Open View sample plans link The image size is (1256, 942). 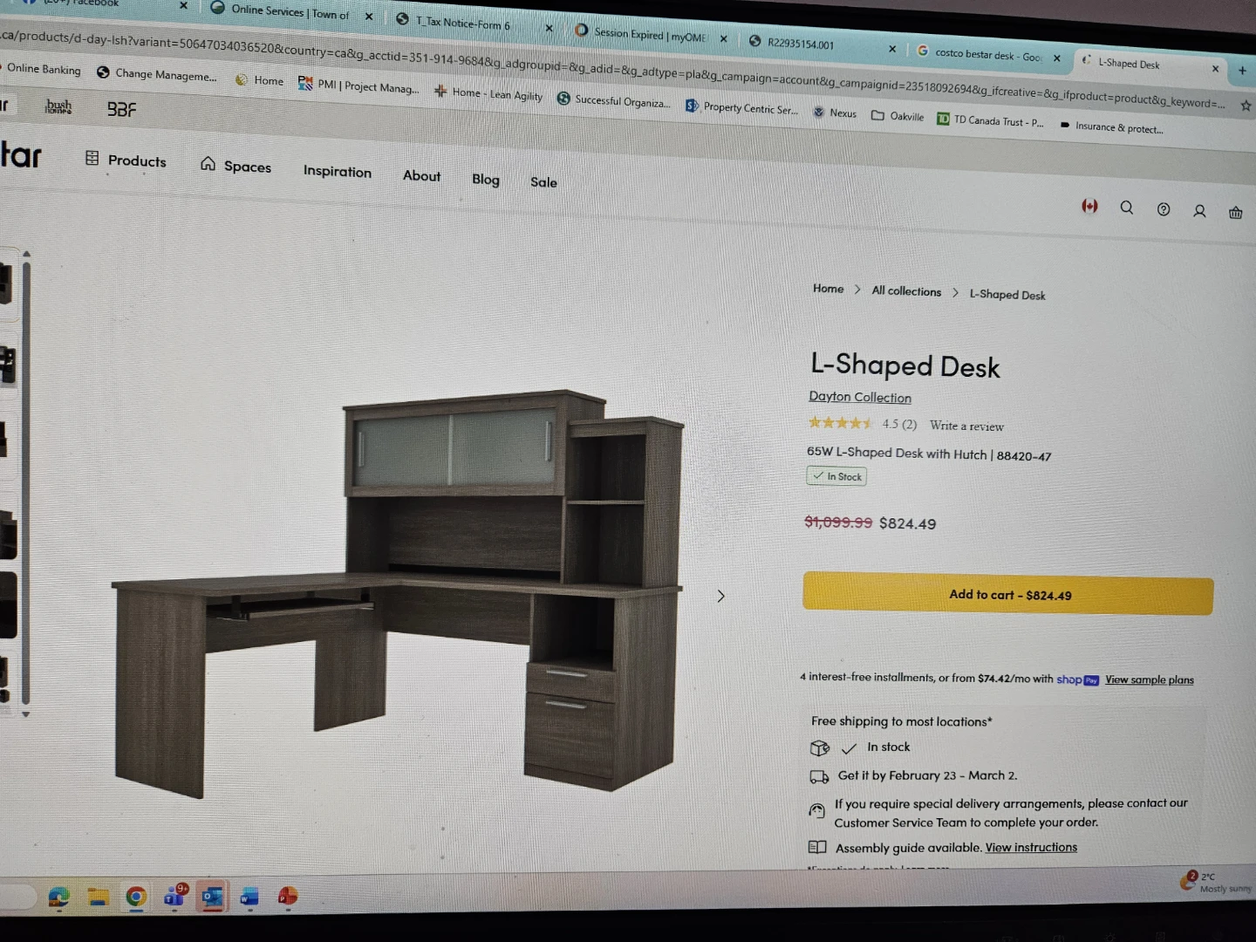coord(1150,680)
